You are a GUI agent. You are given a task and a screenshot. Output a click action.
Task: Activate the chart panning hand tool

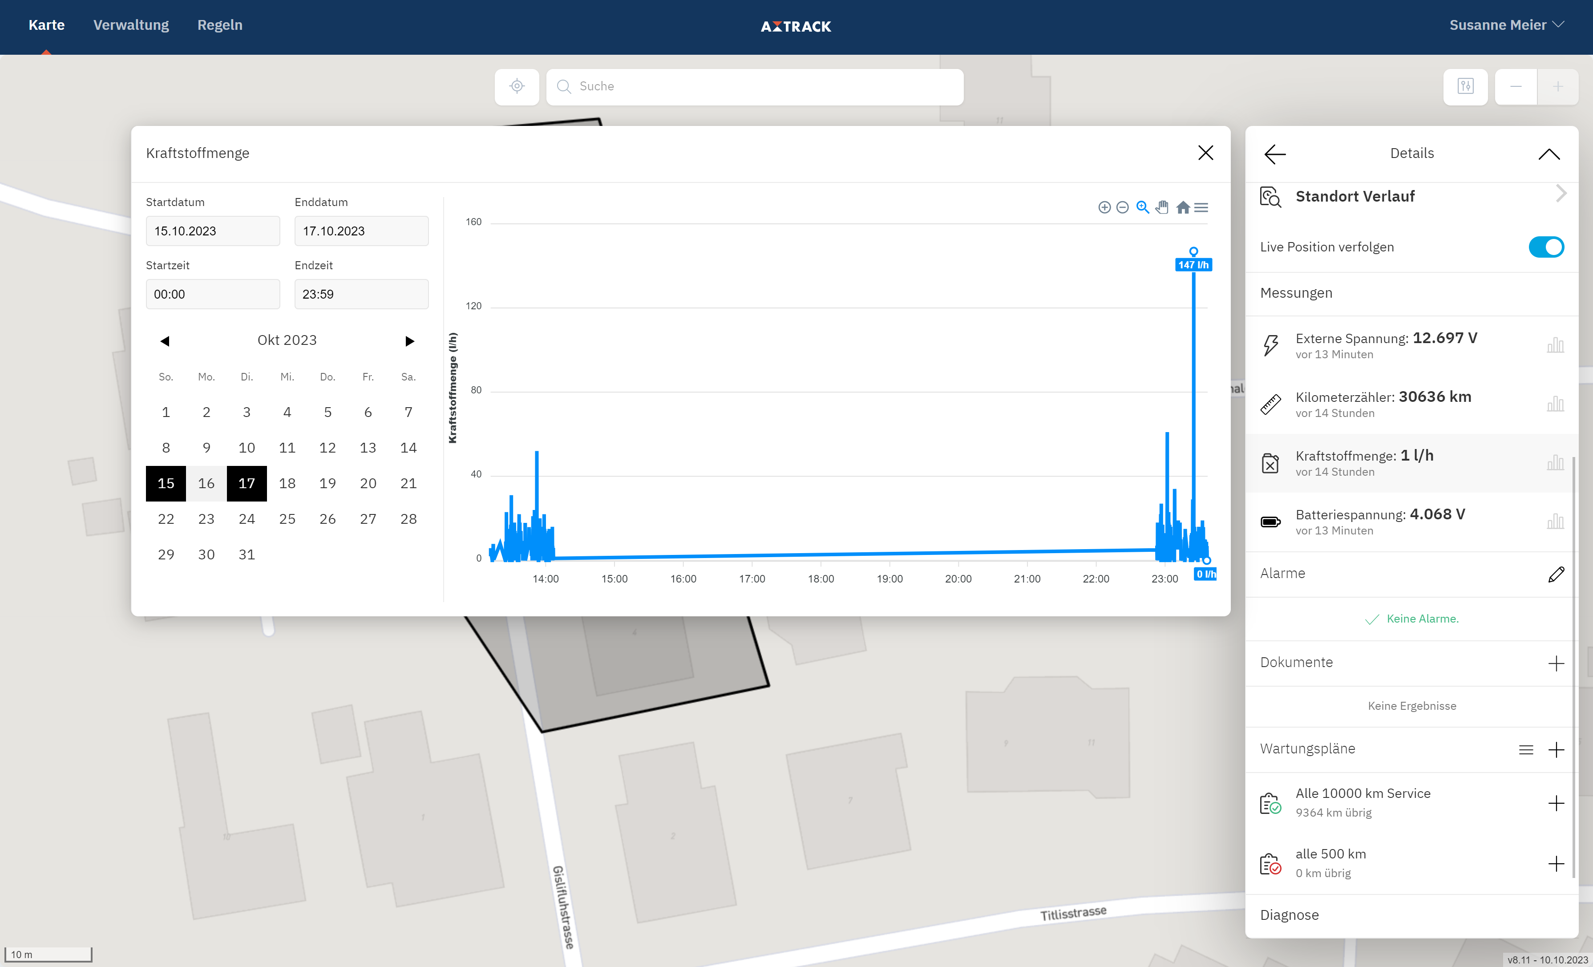click(x=1162, y=207)
